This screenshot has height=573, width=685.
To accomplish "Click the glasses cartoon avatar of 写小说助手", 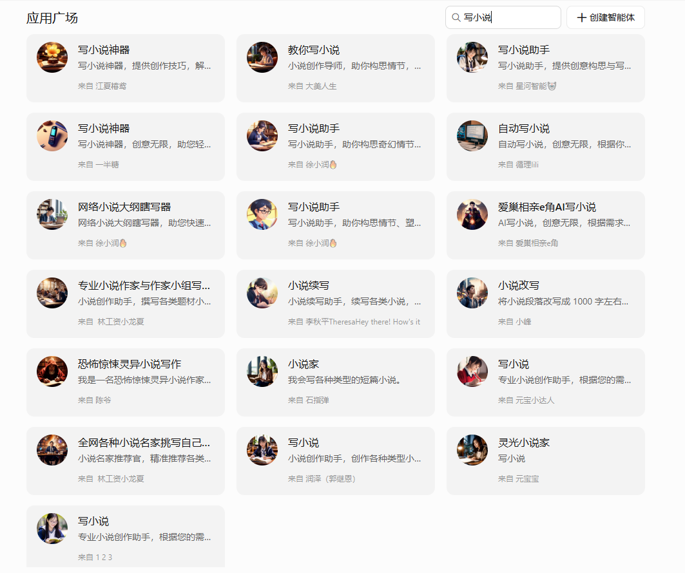I will pyautogui.click(x=262, y=214).
